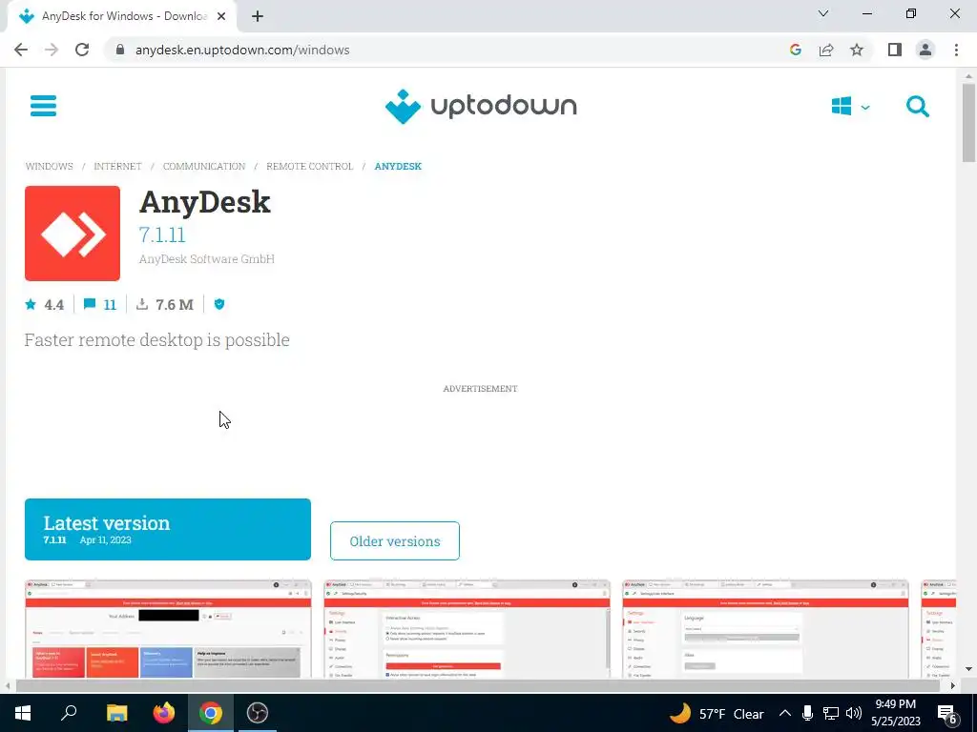Viewport: 977px width, 732px height.
Task: Click the AnyDesk app icon
Action: click(x=73, y=234)
